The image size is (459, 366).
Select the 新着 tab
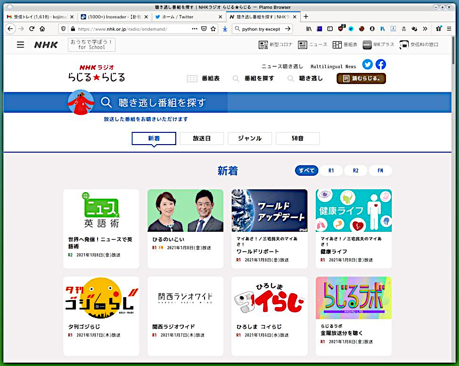[154, 138]
